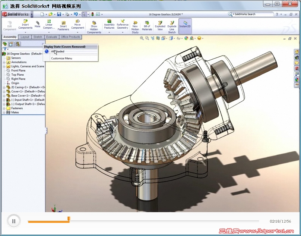Open Linear Component Pattern tool
This screenshot has width=301, height=236.
[x=49, y=24]
